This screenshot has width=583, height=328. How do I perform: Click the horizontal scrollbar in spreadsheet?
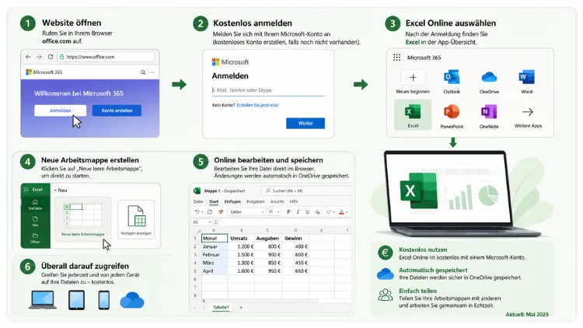(x=260, y=301)
